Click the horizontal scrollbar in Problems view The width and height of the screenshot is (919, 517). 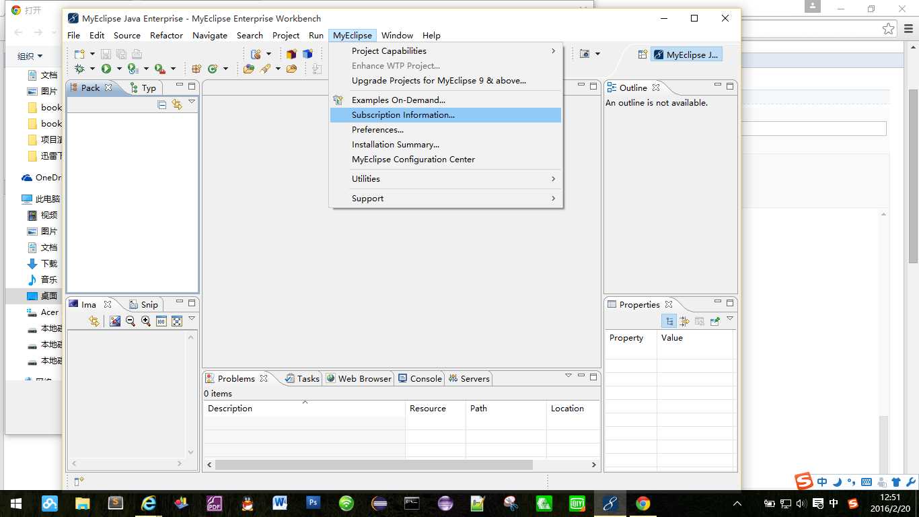[374, 464]
